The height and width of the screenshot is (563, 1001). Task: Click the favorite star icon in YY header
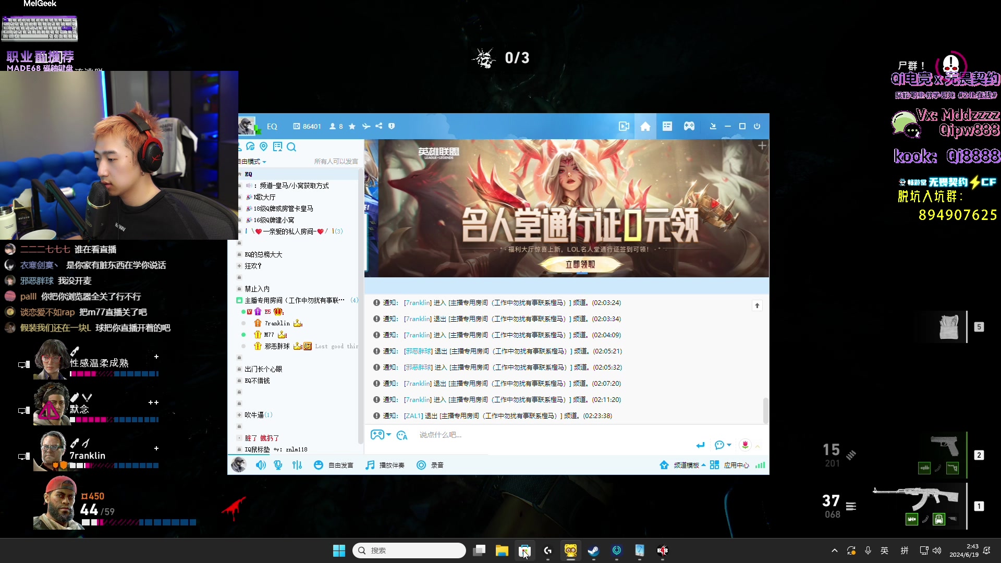point(352,126)
